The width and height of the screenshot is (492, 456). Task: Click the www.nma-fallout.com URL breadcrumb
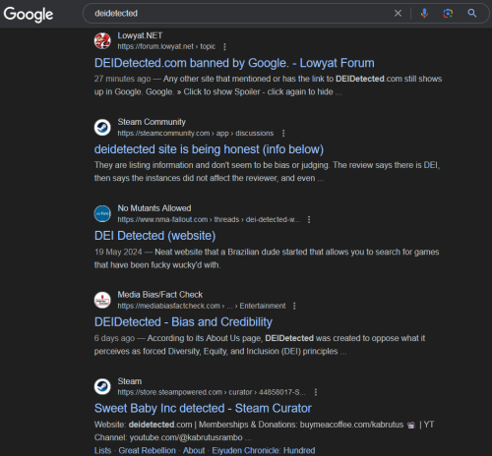point(209,219)
